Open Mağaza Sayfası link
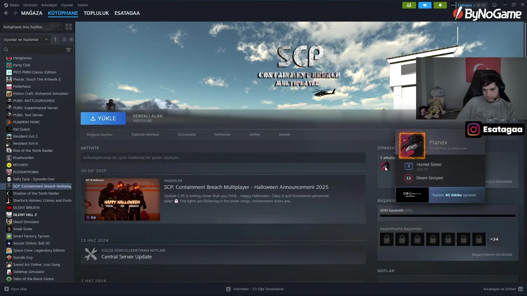This screenshot has width=527, height=296. coord(100,134)
